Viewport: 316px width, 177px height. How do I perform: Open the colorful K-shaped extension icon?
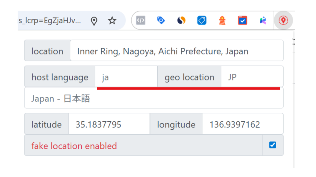pos(263,21)
